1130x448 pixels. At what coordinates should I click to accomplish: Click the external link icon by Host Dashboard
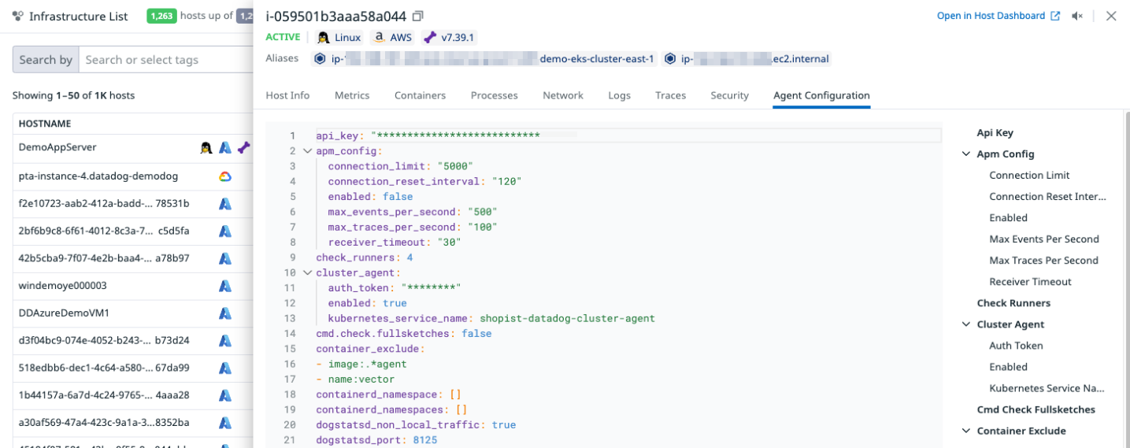pos(1055,16)
